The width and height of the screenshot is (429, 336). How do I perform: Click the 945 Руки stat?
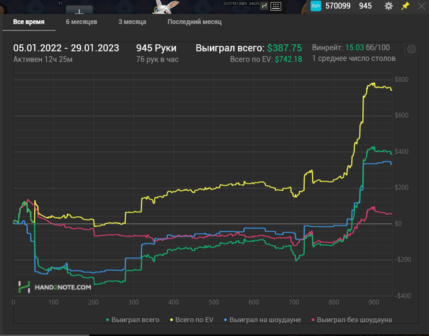click(156, 48)
